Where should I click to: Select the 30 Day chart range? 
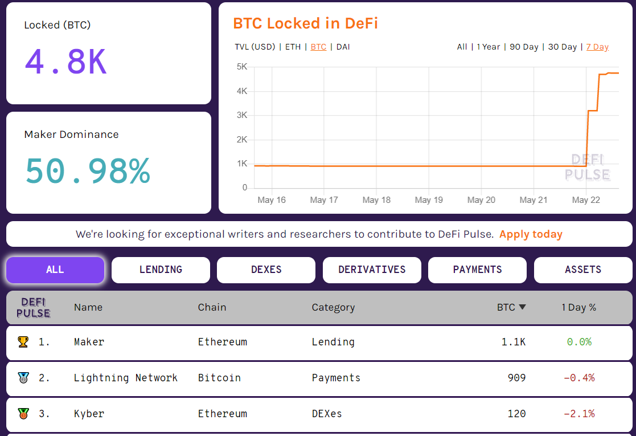coord(563,47)
